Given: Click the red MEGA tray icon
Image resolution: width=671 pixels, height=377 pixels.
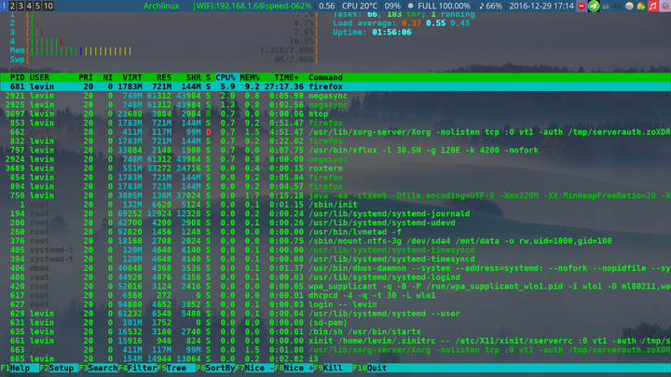Looking at the screenshot, I should pyautogui.click(x=582, y=6).
